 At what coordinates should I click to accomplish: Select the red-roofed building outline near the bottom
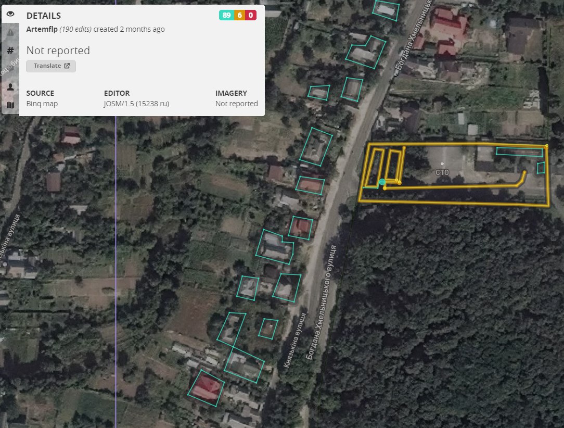(206, 388)
